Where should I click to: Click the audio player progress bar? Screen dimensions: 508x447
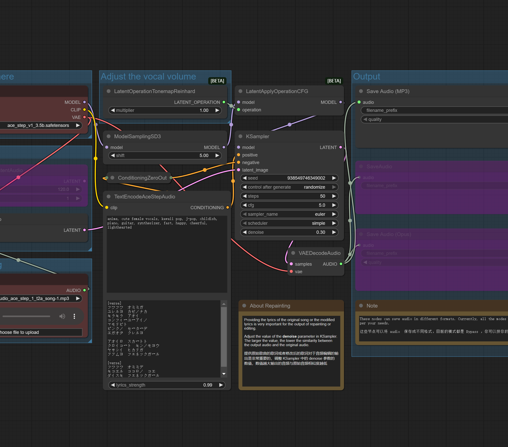click(x=26, y=316)
